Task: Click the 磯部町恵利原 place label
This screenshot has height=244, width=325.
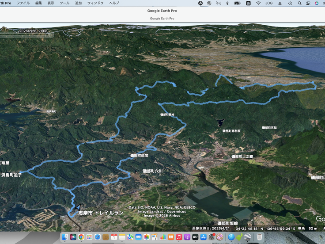Action: [x=231, y=131]
